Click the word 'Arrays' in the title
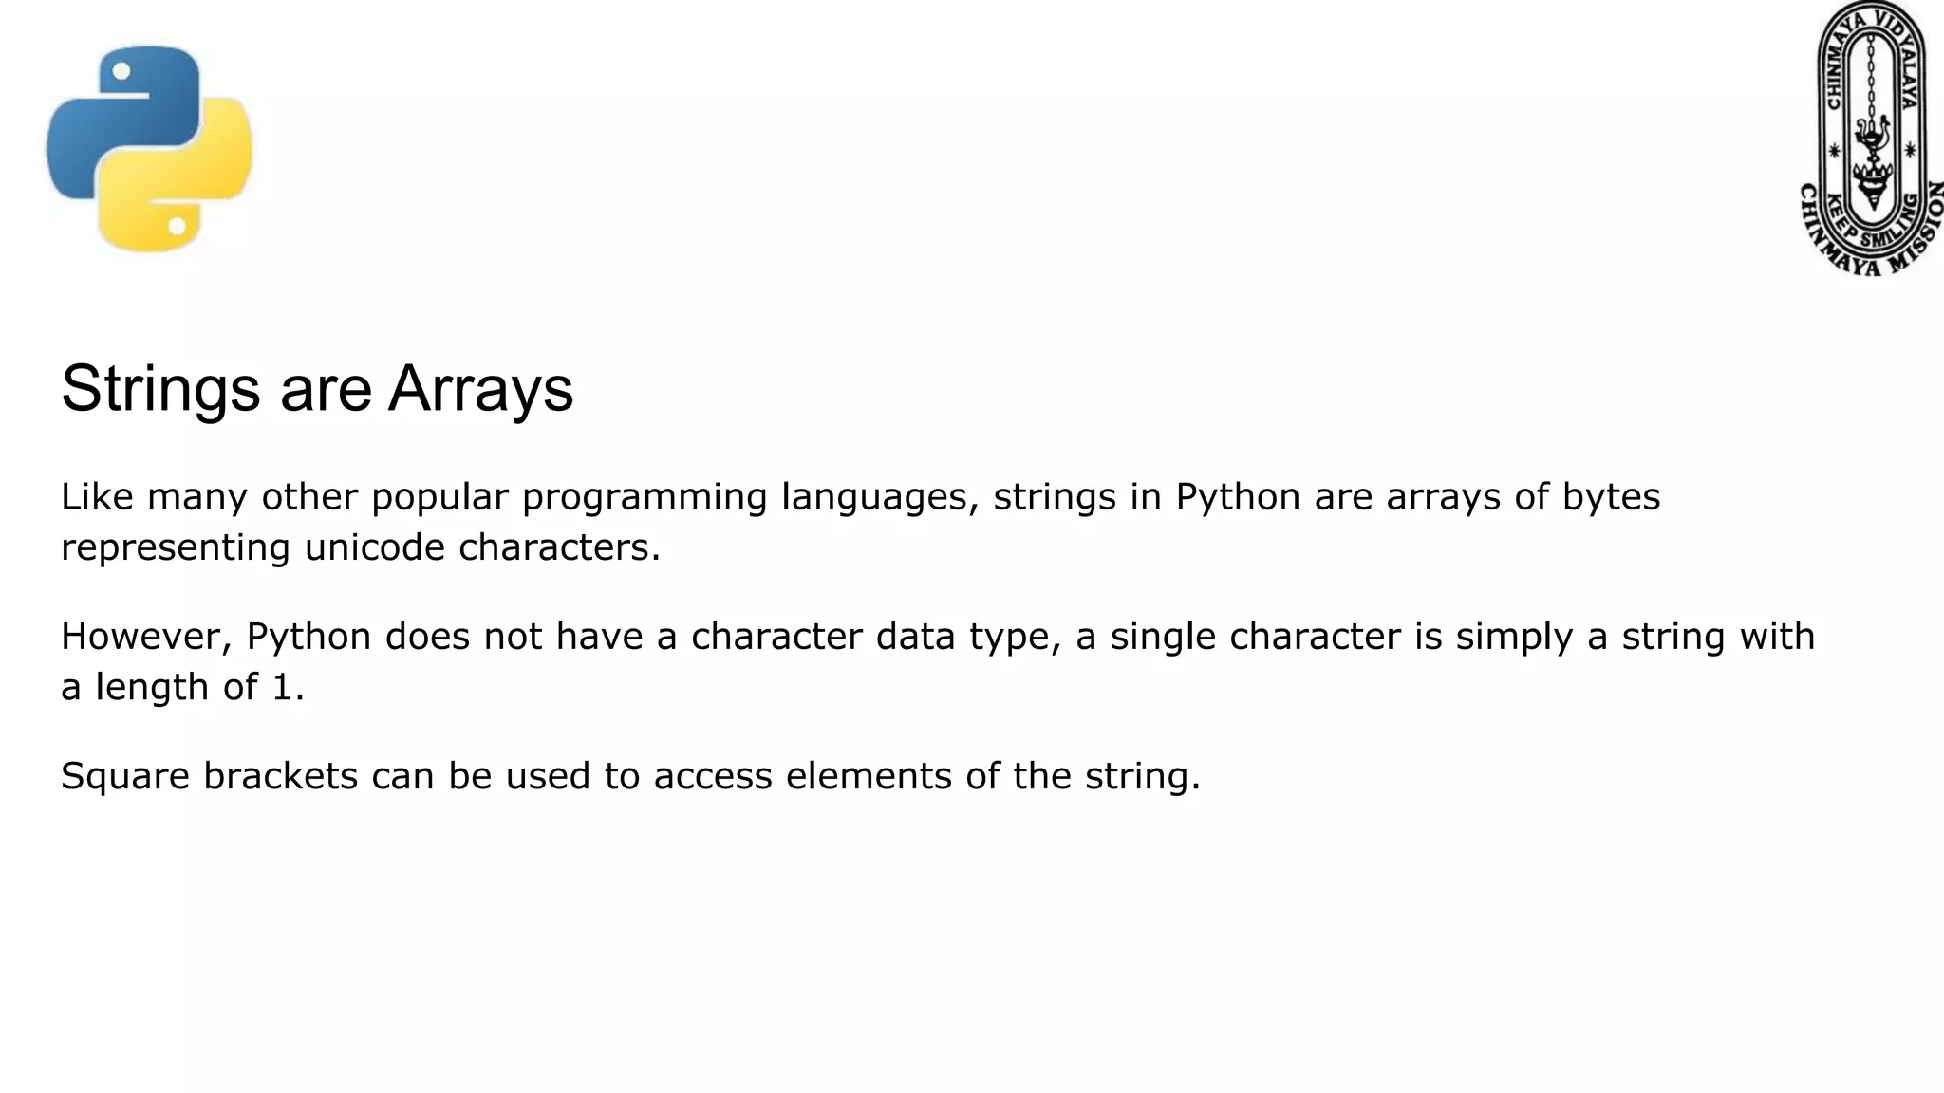The image size is (1944, 1093). pyautogui.click(x=480, y=388)
